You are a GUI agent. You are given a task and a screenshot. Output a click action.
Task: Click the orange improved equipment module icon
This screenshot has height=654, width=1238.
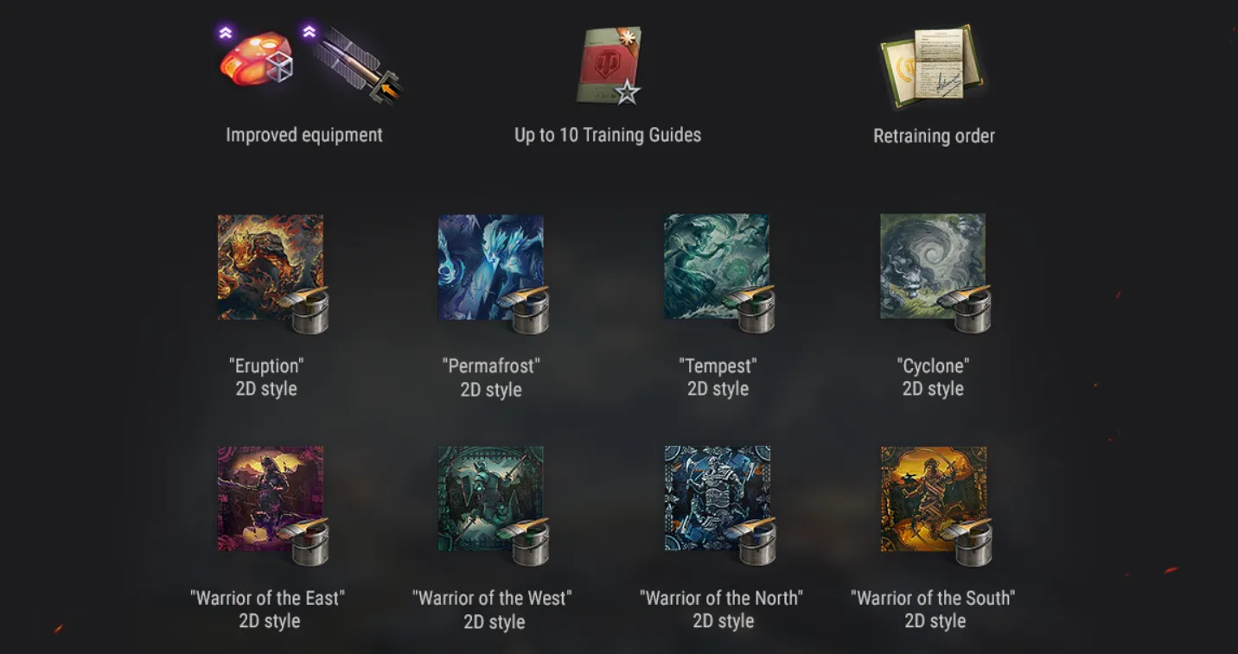pos(255,60)
